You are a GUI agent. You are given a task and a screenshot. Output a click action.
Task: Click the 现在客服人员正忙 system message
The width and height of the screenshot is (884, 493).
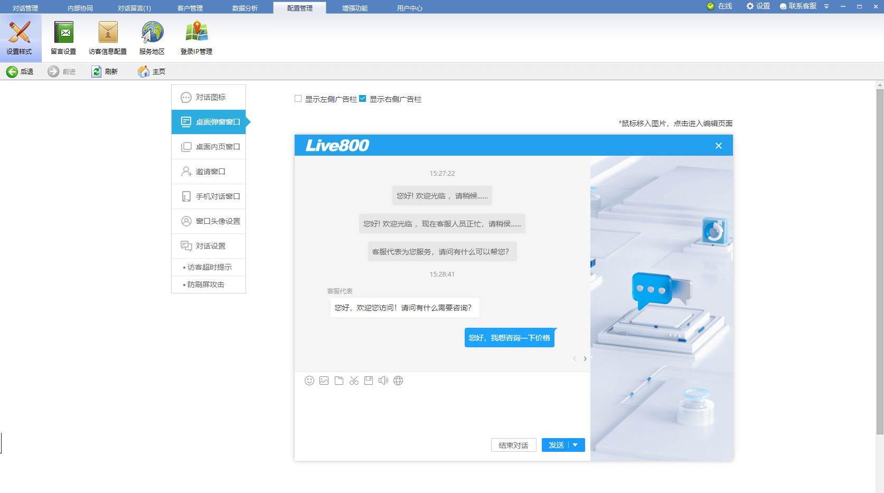click(442, 224)
